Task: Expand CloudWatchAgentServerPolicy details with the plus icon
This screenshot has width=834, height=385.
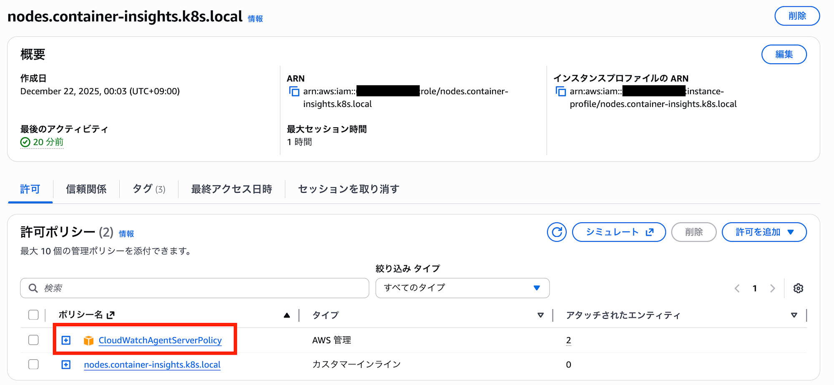Action: pyautogui.click(x=66, y=340)
